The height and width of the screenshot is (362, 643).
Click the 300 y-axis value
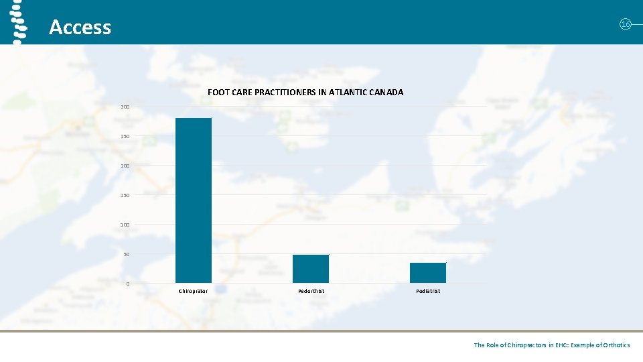coord(125,107)
